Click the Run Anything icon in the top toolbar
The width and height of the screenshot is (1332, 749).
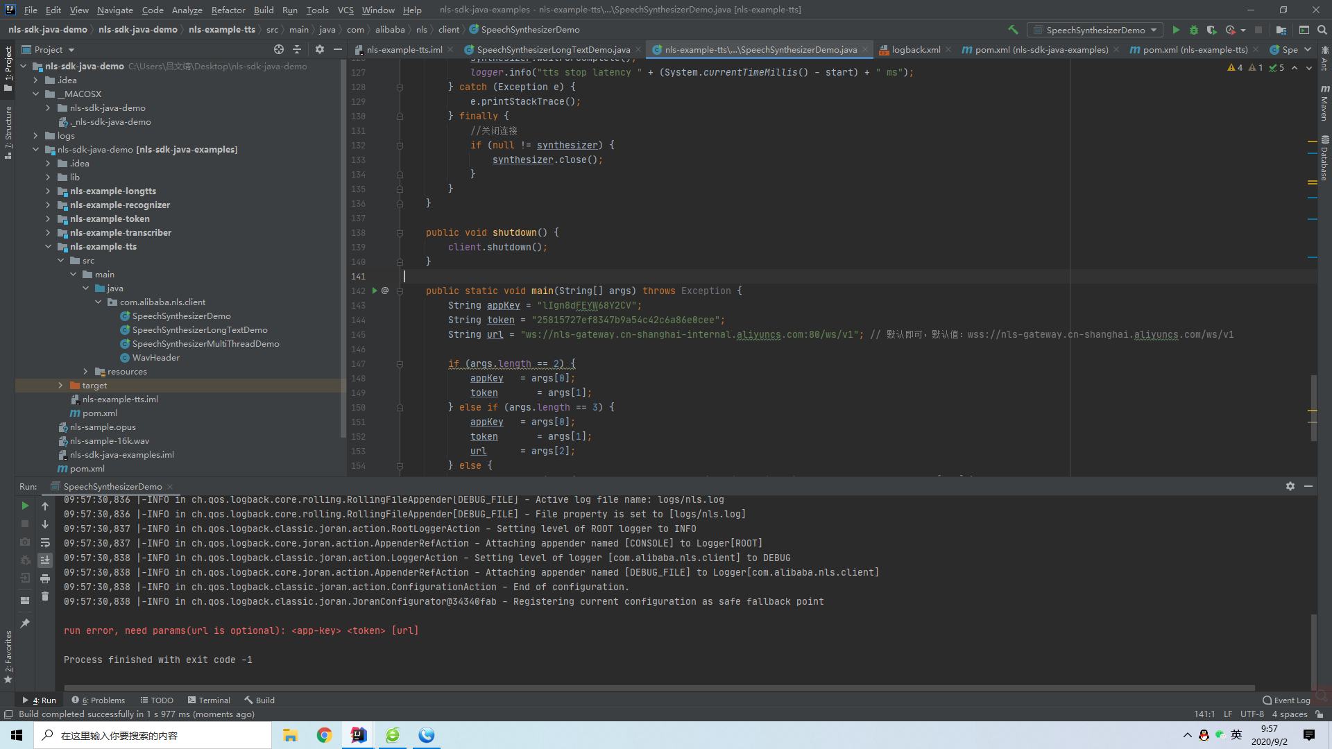pos(1304,30)
